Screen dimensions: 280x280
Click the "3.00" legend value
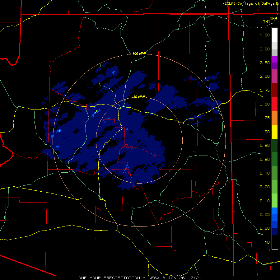(265, 49)
